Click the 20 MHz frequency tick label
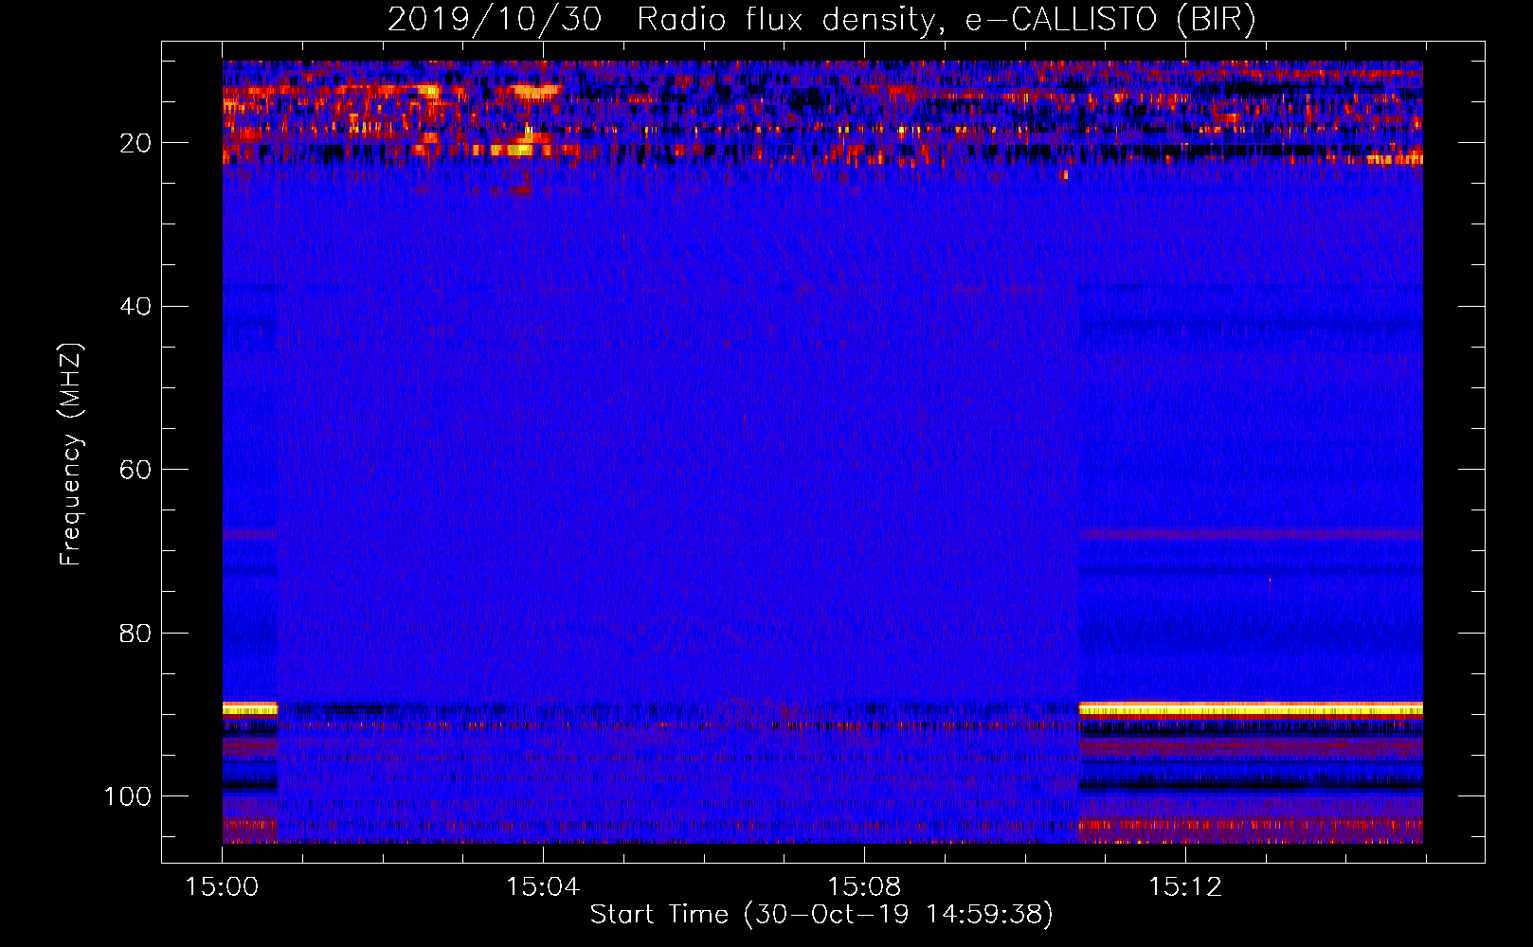This screenshot has height=947, width=1533. point(135,144)
